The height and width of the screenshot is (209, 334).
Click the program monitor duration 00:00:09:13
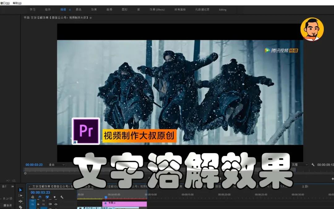pyautogui.click(x=325, y=165)
